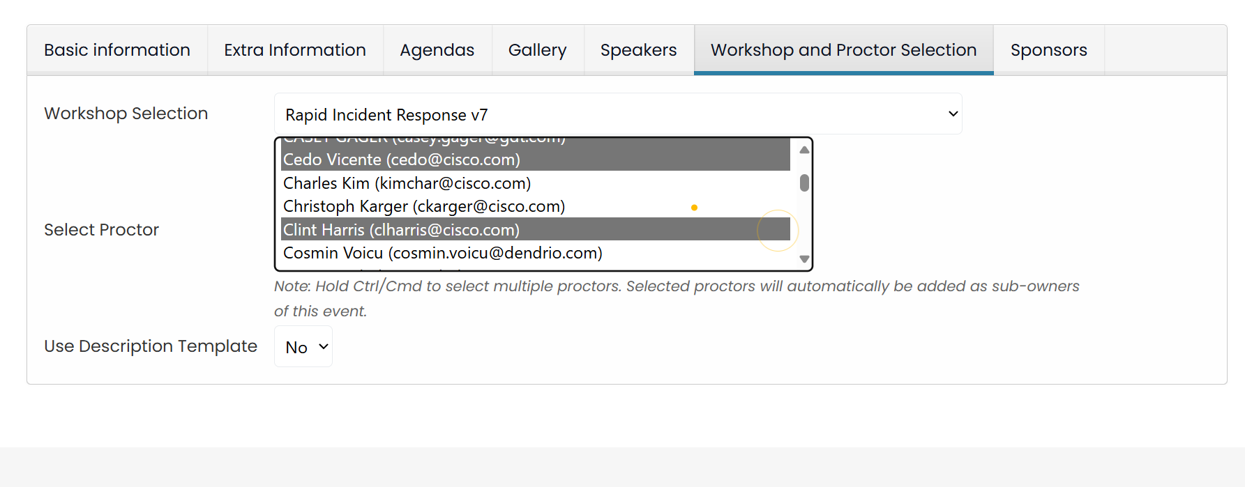Select the Workshop and Proctor Selection tab
Viewport: 1245px width, 487px height.
coord(843,50)
